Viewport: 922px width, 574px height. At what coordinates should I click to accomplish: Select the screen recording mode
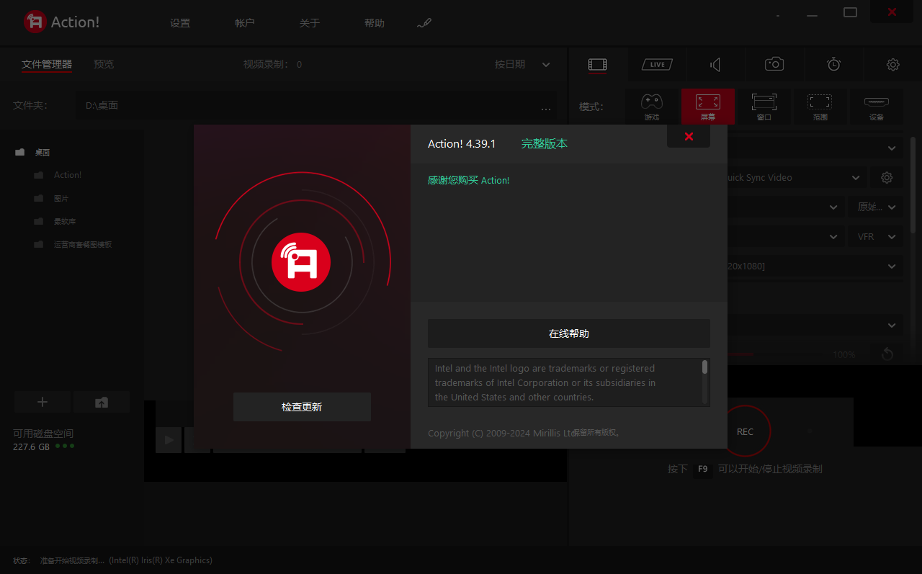(x=707, y=107)
